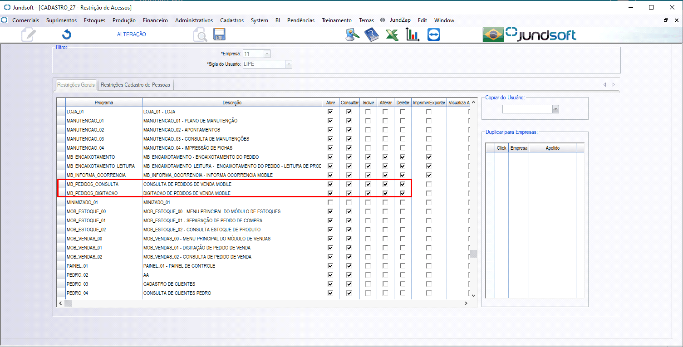Open the Pendências menu
This screenshot has width=683, height=347.
[301, 20]
